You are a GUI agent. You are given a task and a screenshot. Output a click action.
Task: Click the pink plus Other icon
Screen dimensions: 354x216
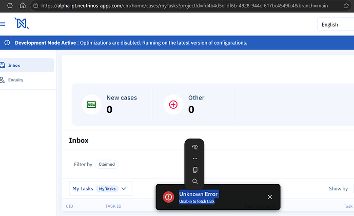click(x=173, y=105)
